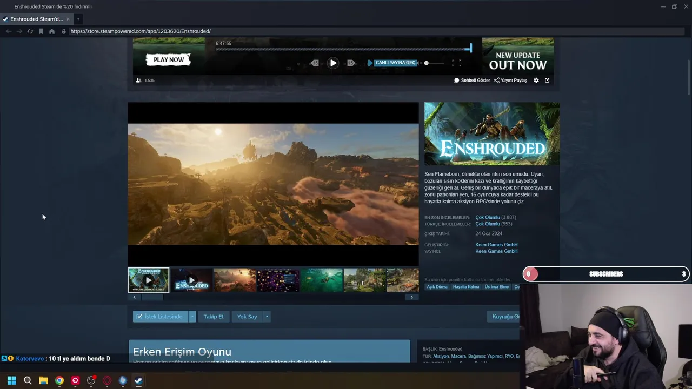Image resolution: width=692 pixels, height=389 pixels.
Task: Skip broadcast forward 15 seconds
Action: [x=351, y=63]
